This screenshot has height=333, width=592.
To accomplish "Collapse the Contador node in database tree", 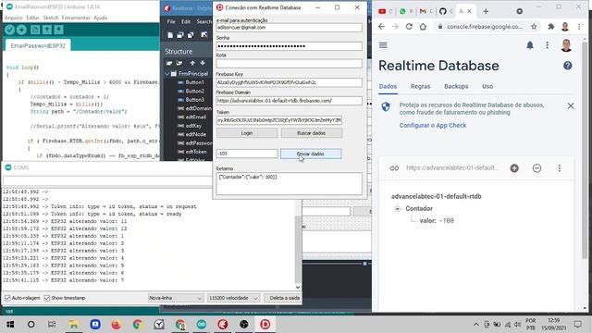I will click(x=397, y=208).
